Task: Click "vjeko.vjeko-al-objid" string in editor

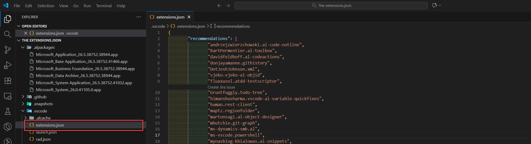Action: (x=235, y=75)
